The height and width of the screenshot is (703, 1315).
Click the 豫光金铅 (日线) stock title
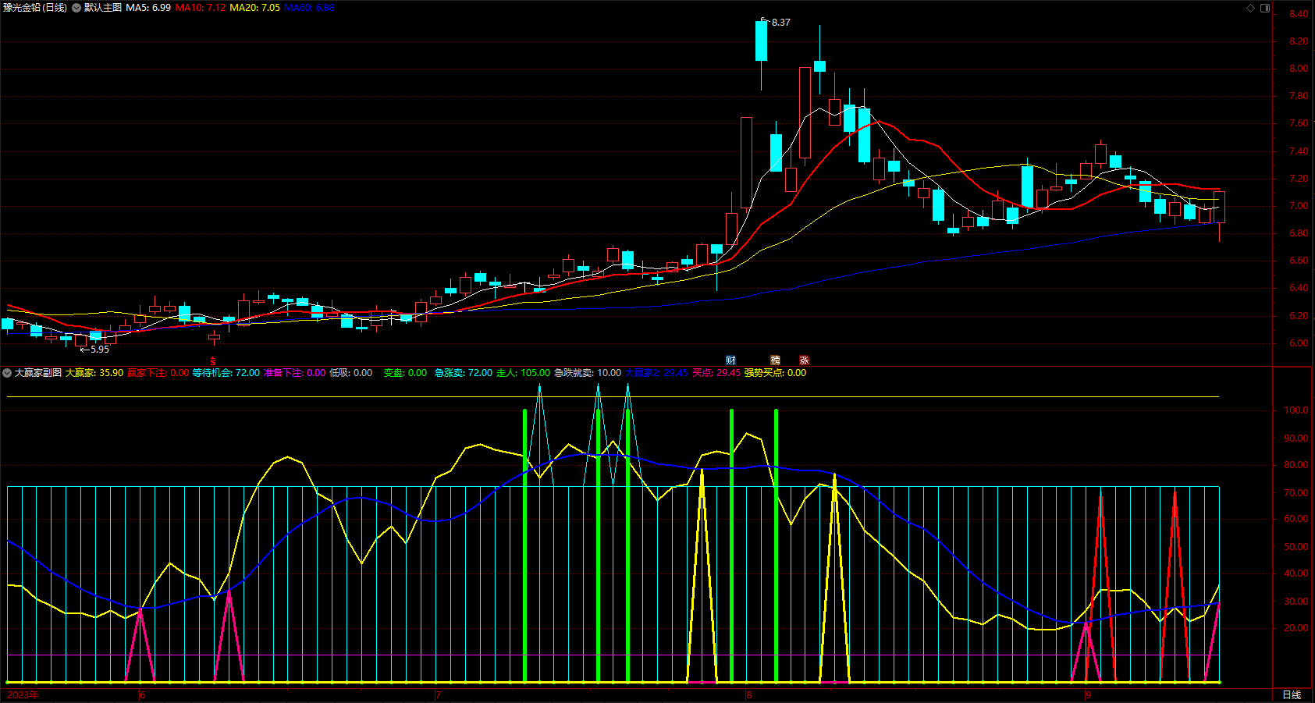point(35,8)
